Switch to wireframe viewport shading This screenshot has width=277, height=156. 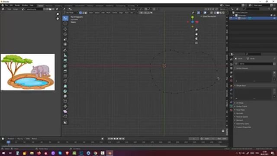215,13
